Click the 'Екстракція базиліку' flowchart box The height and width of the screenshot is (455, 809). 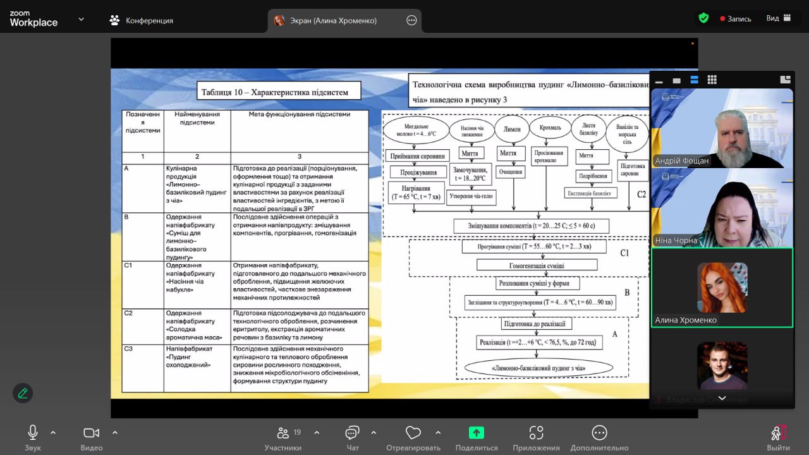pyautogui.click(x=590, y=193)
